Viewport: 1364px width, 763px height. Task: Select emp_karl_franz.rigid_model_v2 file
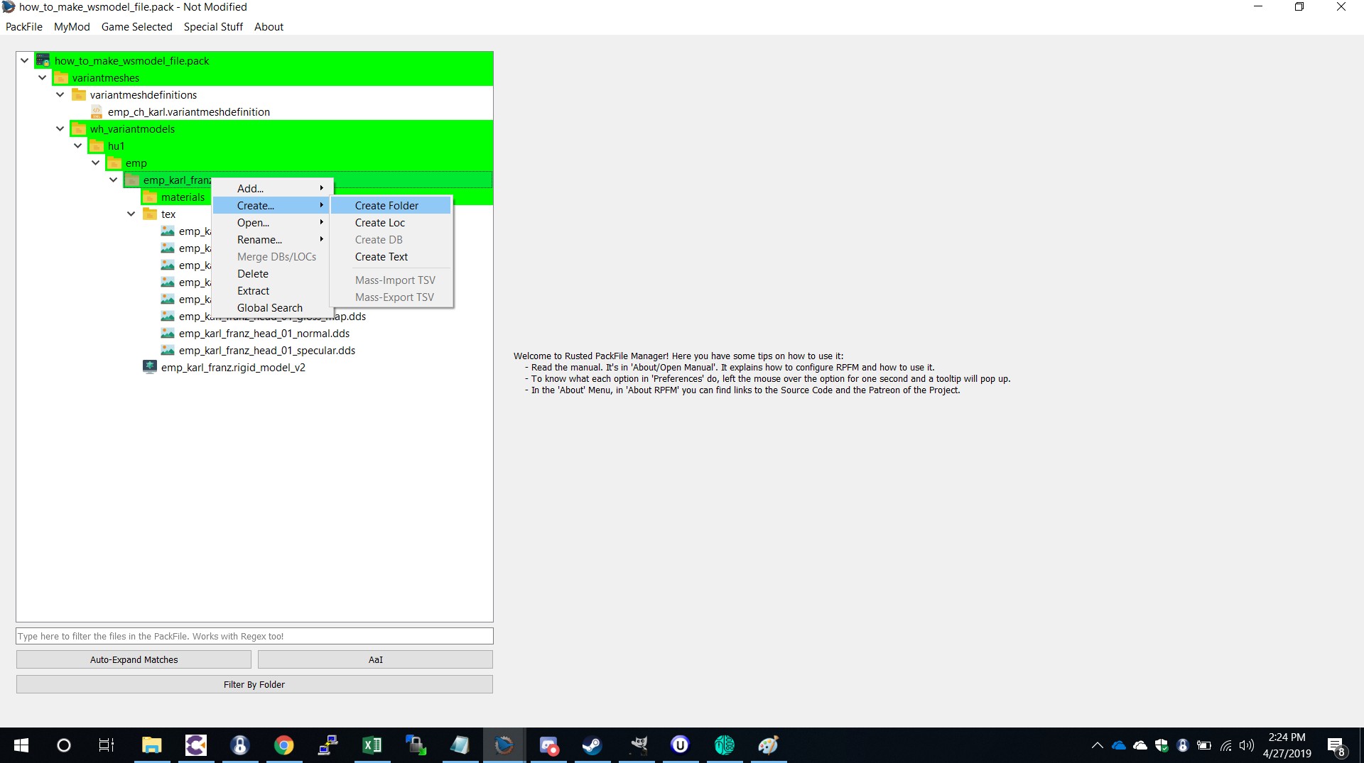(x=233, y=368)
